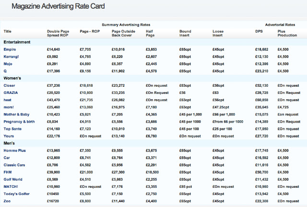Select Classic Cars' £11,616 DPS rate

click(261, 165)
